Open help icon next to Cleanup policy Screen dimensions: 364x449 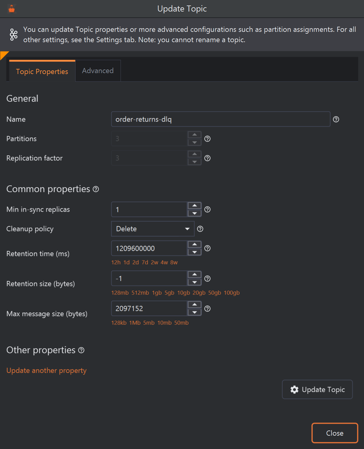point(200,229)
